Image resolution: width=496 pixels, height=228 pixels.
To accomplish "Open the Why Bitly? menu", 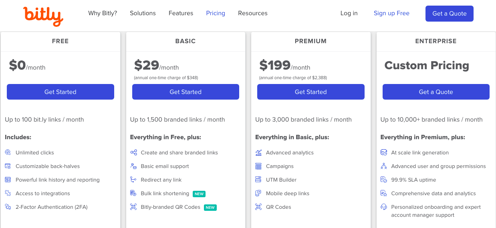I will [x=103, y=13].
